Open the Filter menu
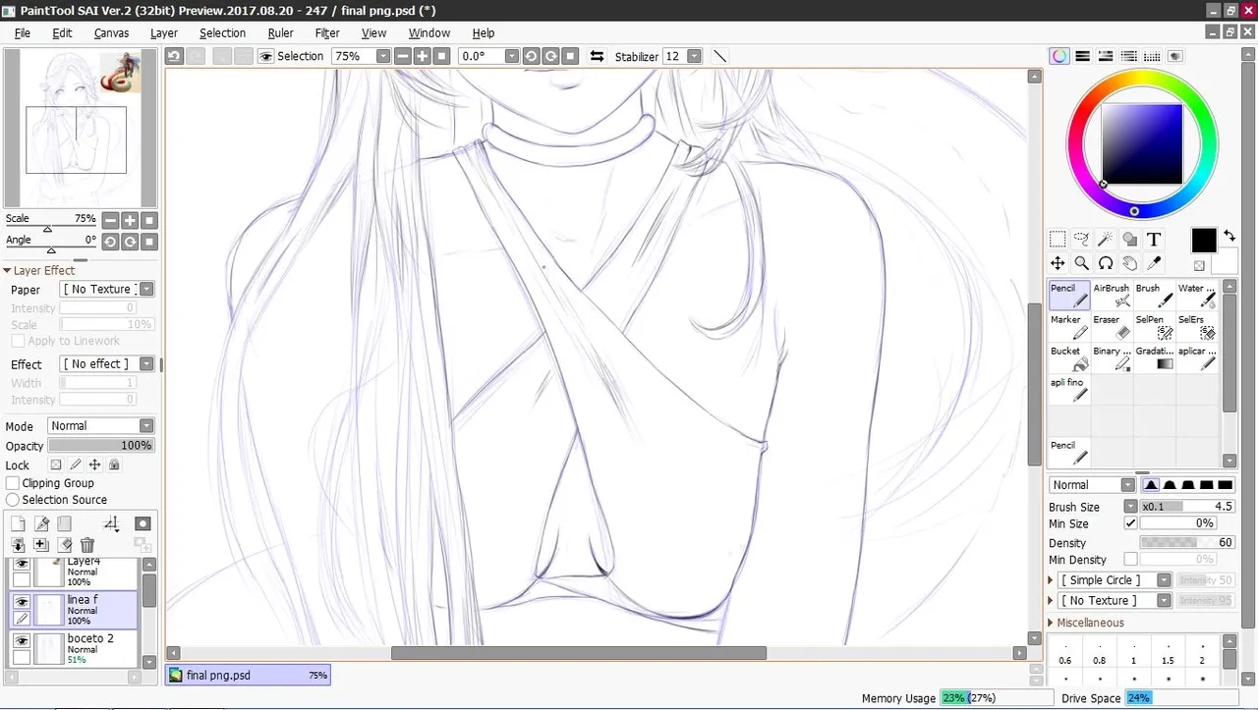The height and width of the screenshot is (710, 1258). 327,32
